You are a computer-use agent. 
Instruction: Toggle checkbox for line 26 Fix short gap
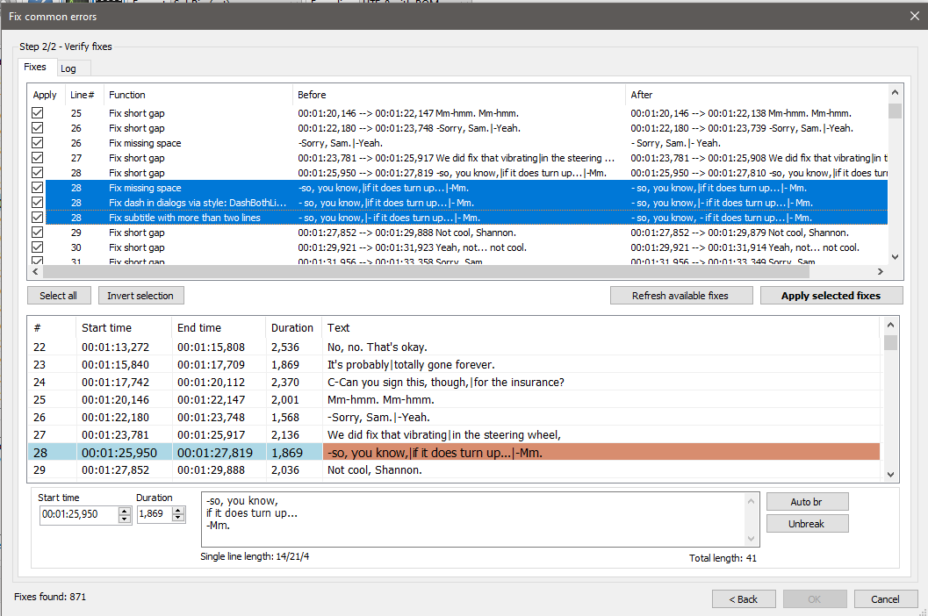(x=37, y=128)
